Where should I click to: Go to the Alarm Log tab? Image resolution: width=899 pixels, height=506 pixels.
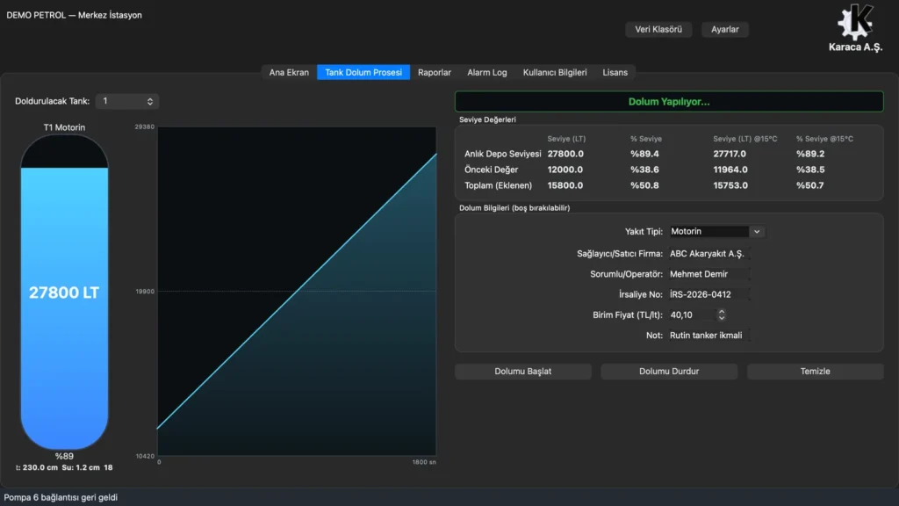click(486, 72)
